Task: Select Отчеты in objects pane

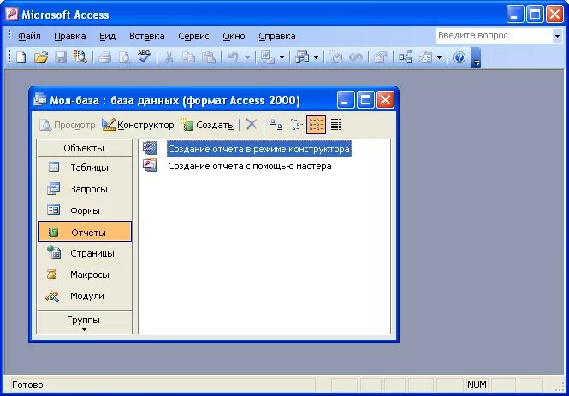Action: coord(84,232)
